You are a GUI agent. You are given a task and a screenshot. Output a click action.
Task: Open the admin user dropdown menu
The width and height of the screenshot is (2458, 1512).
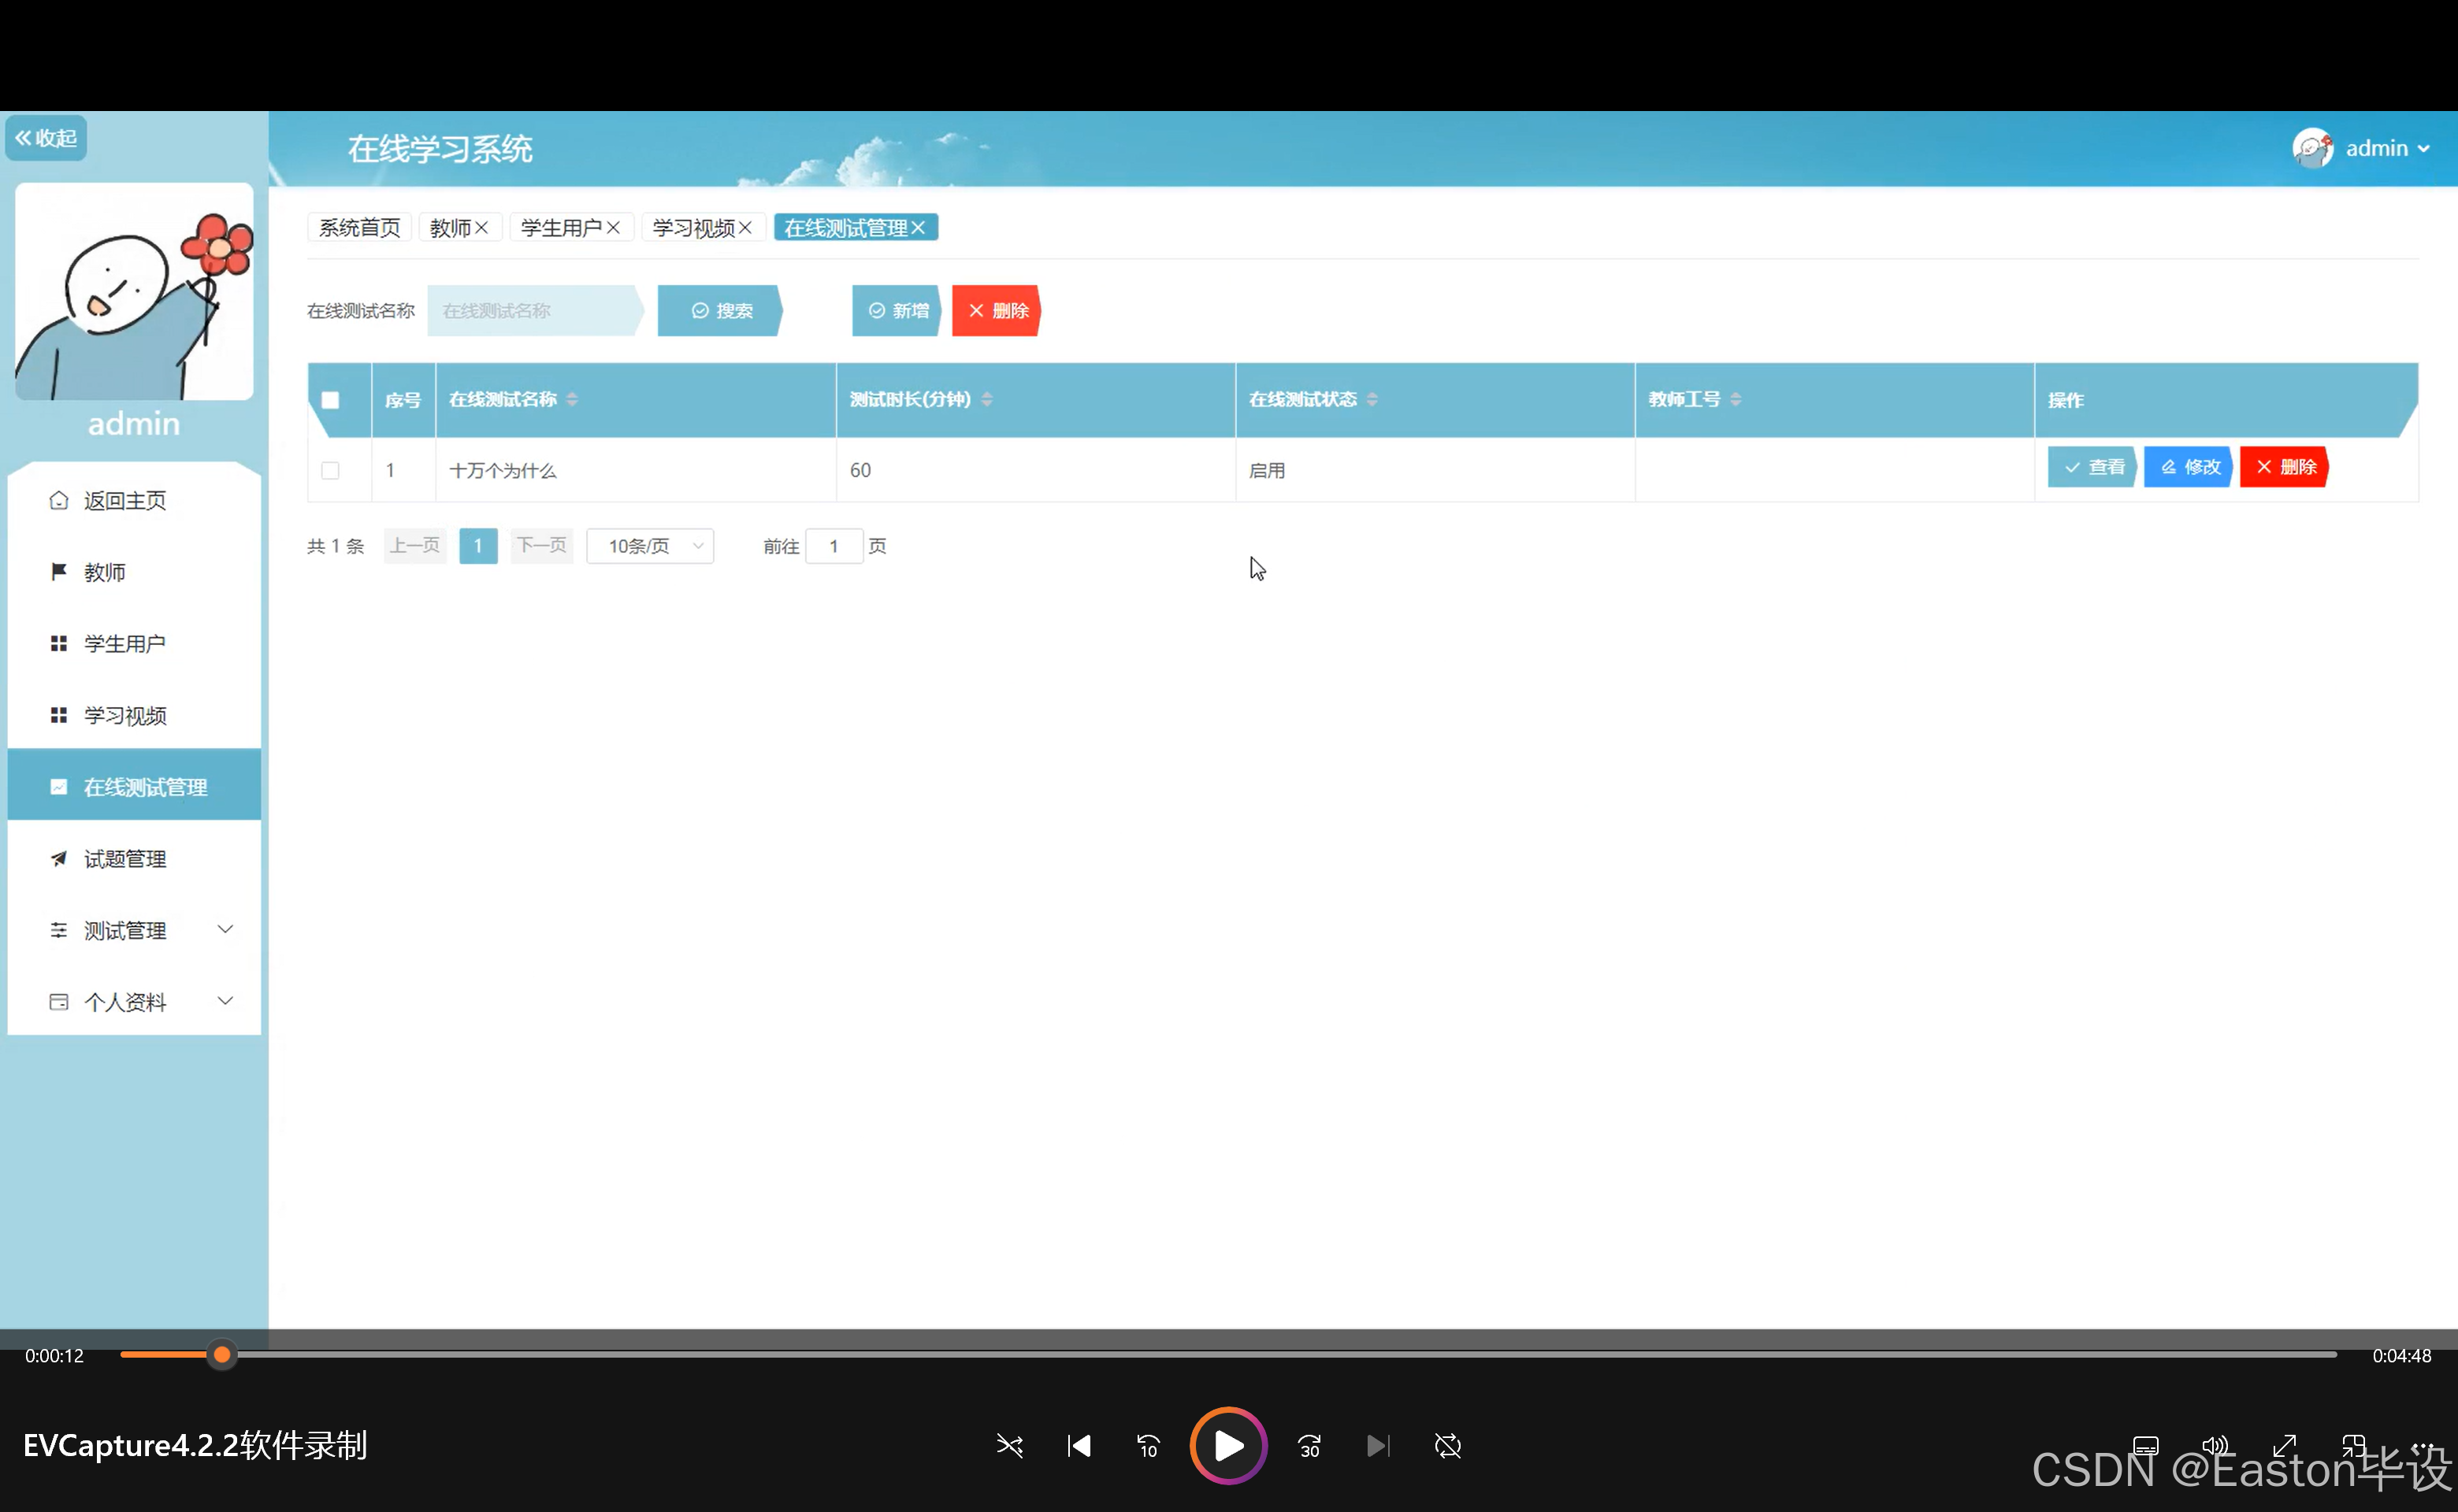(2386, 148)
